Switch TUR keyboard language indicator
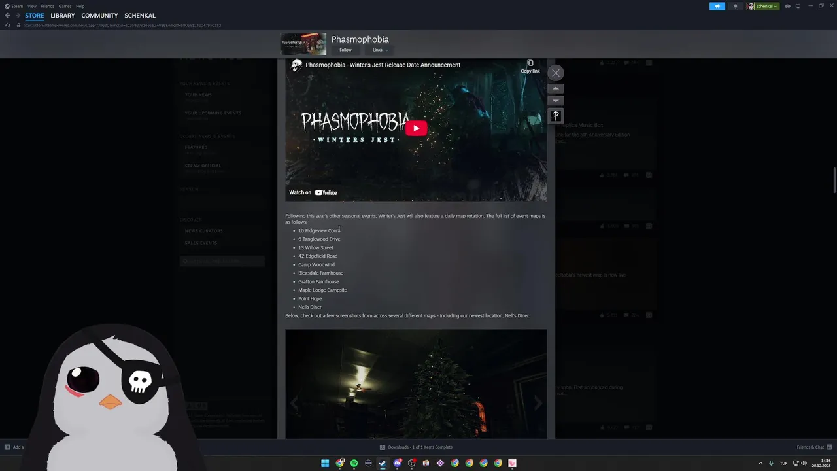The height and width of the screenshot is (471, 837). pyautogui.click(x=783, y=463)
